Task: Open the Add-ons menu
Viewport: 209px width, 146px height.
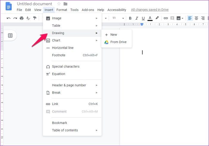Action: tap(88, 10)
